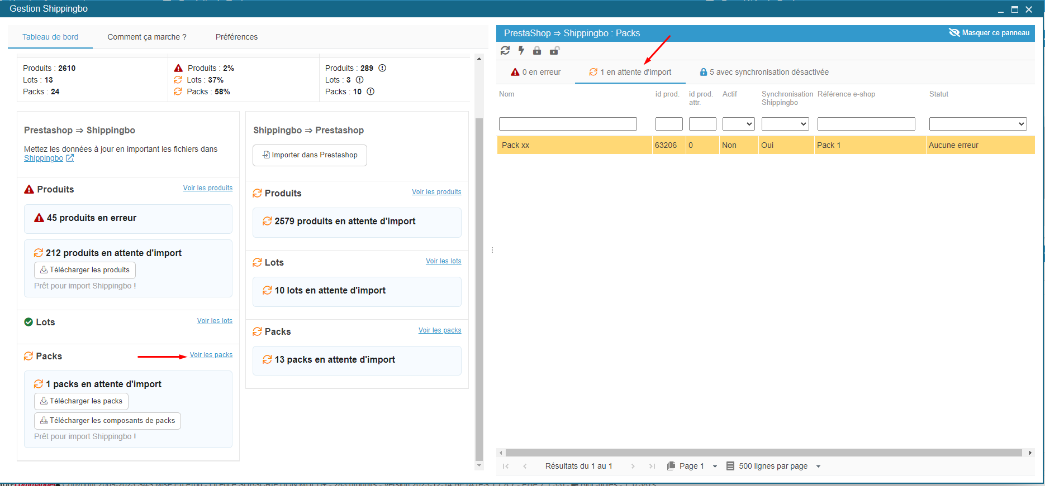Click the panel splitter handle dots

pyautogui.click(x=492, y=250)
